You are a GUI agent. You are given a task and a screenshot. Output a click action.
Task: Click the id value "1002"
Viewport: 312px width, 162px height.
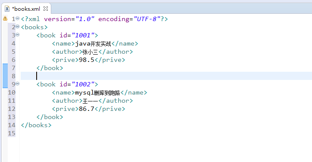pos(83,84)
